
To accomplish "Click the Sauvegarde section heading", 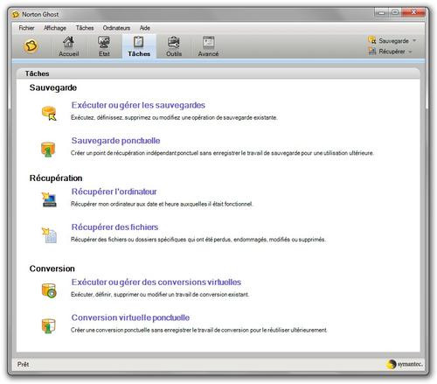I will (53, 87).
